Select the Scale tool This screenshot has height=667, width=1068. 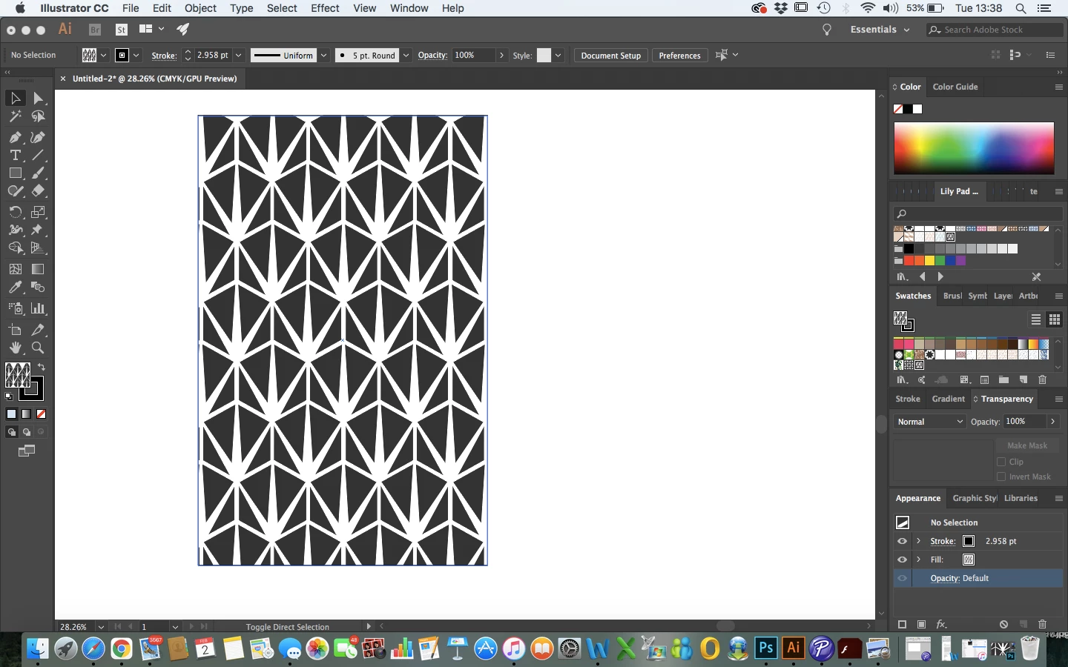38,212
